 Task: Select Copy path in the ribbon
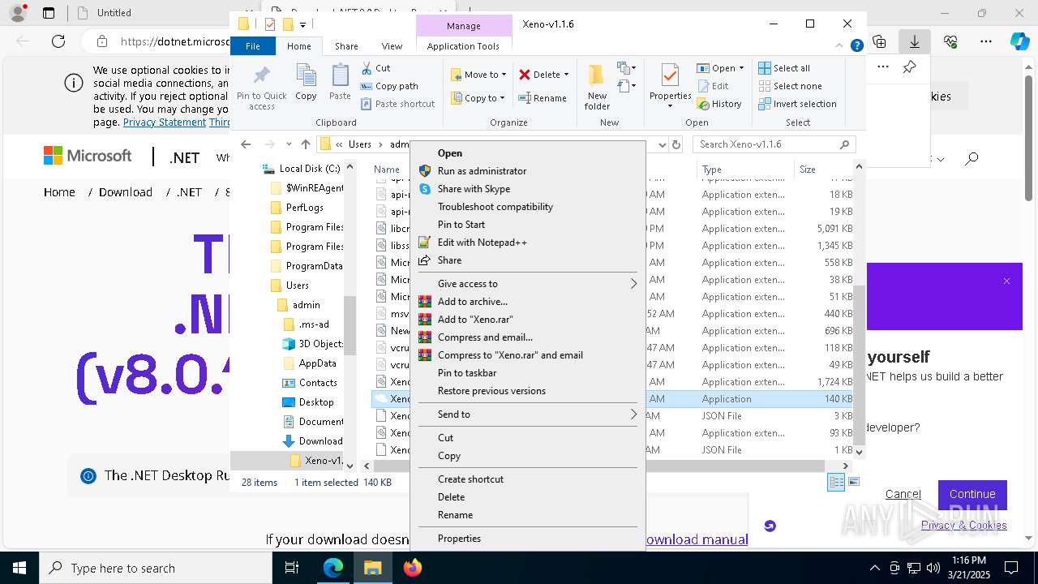tap(389, 86)
